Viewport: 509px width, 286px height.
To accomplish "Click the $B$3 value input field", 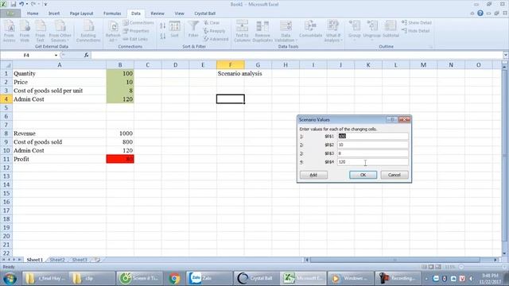I will click(372, 153).
